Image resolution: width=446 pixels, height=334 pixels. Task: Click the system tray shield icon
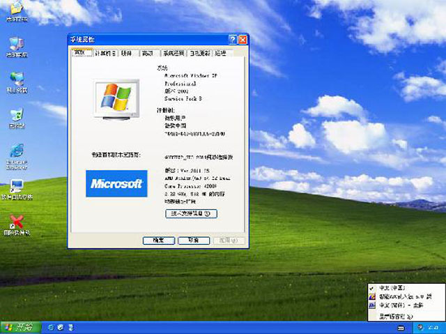[x=422, y=328]
